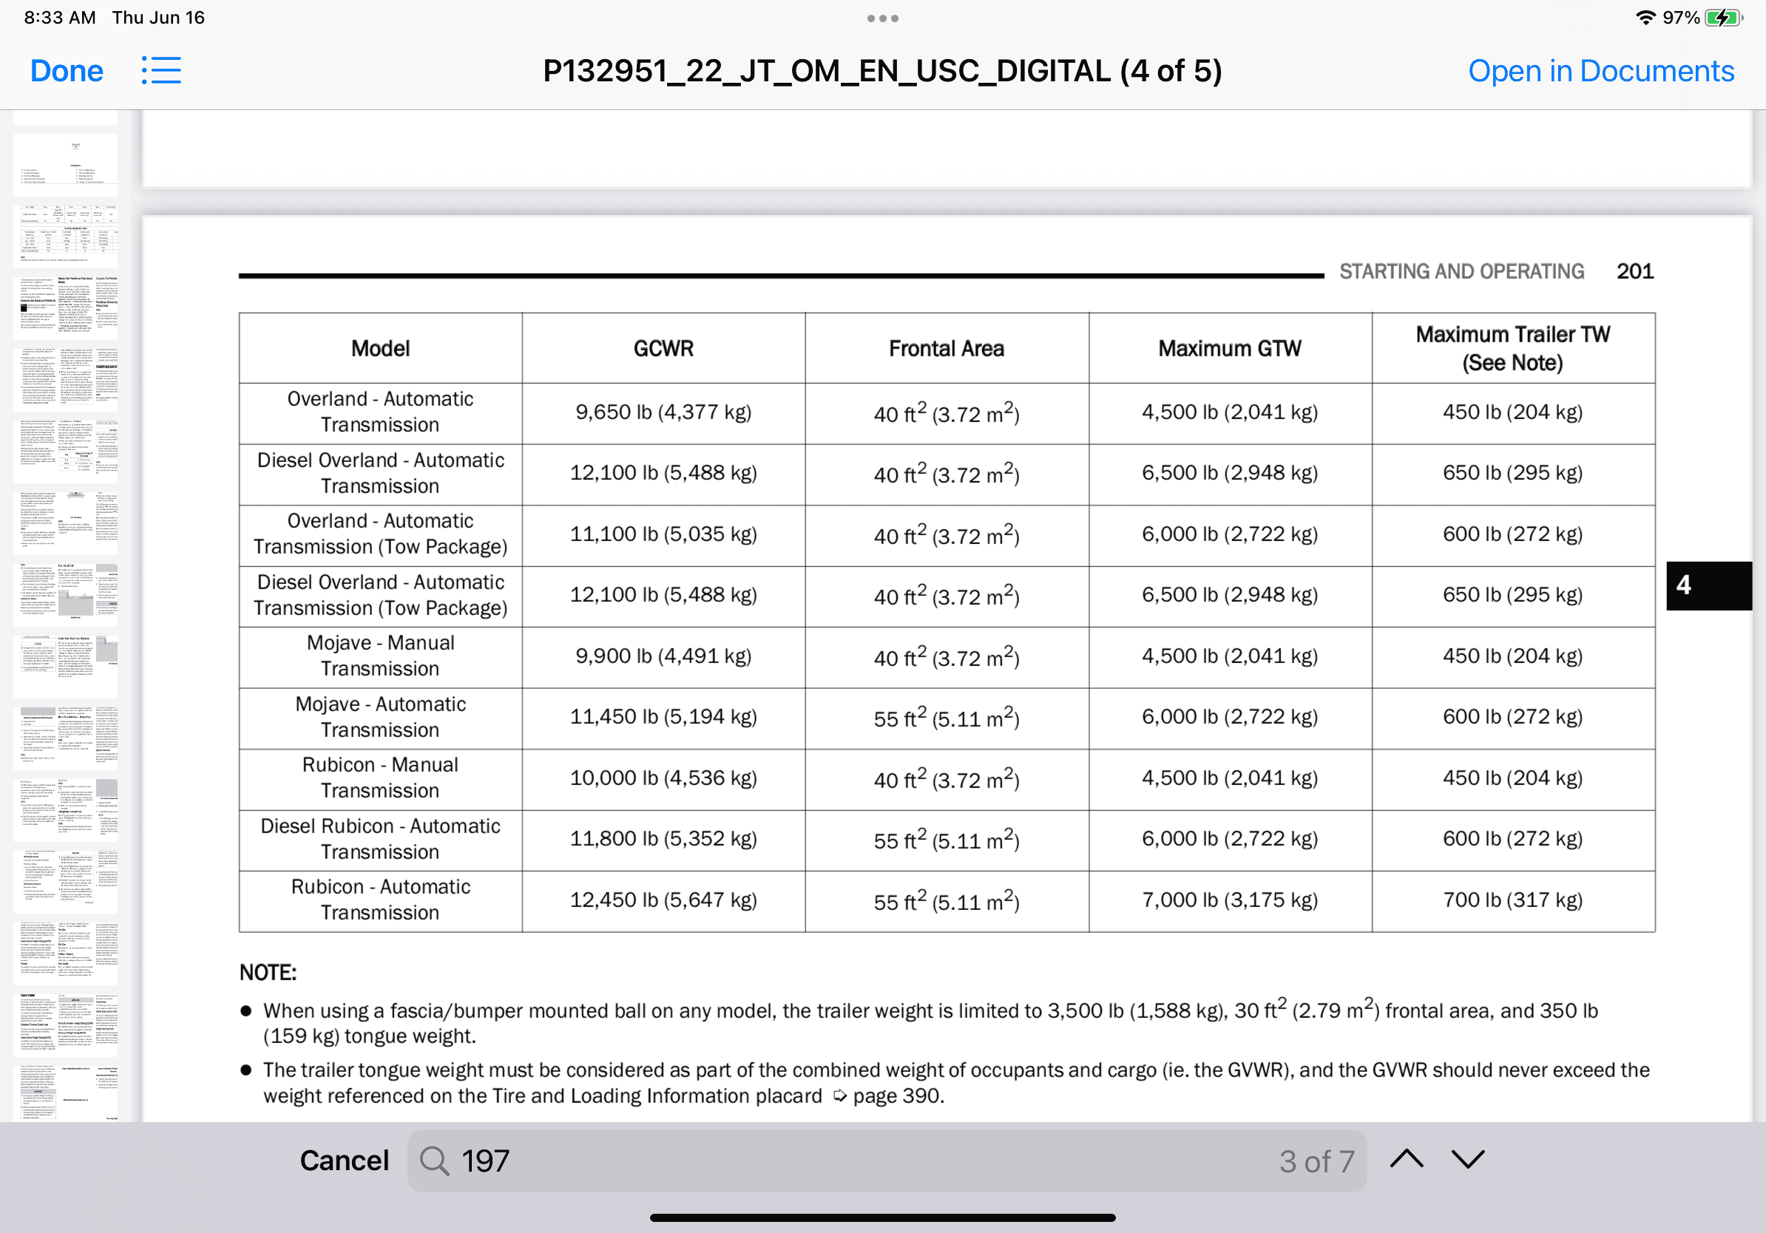Tap the trailer tongue weight GVWR note
The width and height of the screenshot is (1766, 1233).
[956, 1083]
